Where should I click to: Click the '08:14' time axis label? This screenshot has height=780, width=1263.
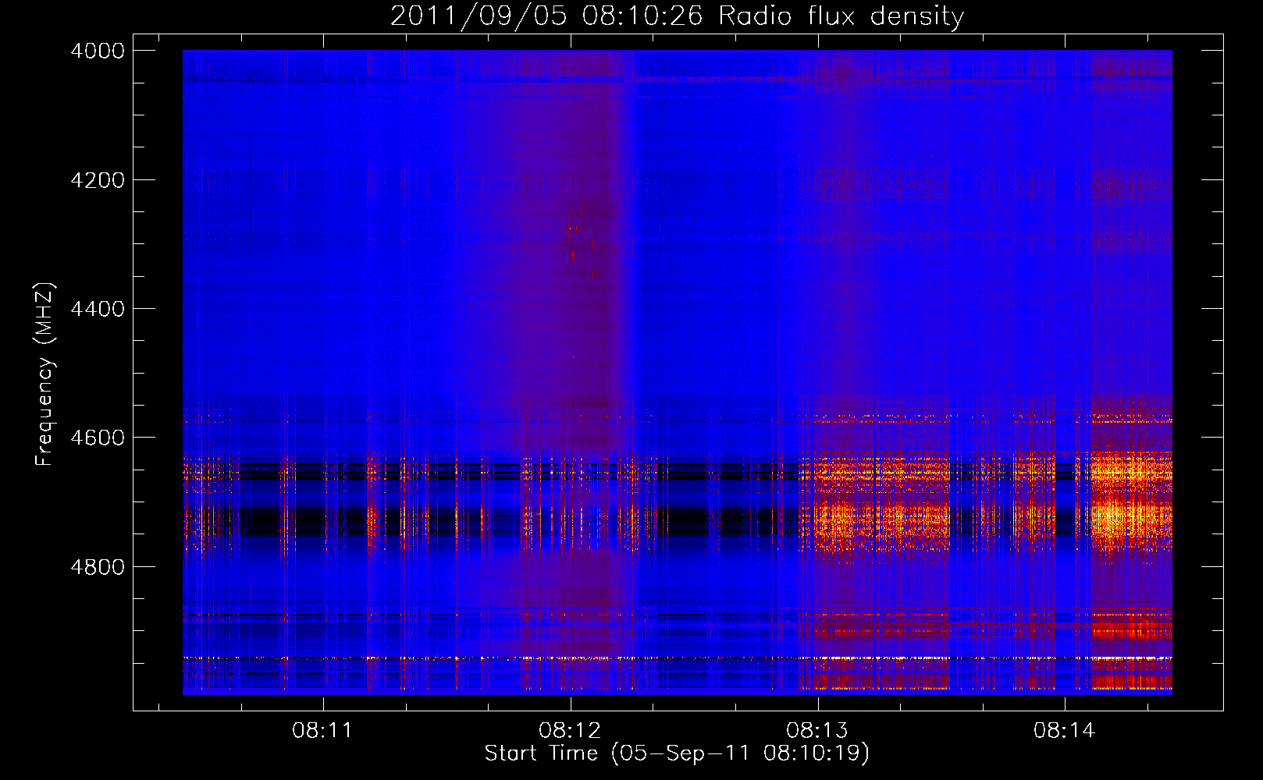click(1065, 731)
